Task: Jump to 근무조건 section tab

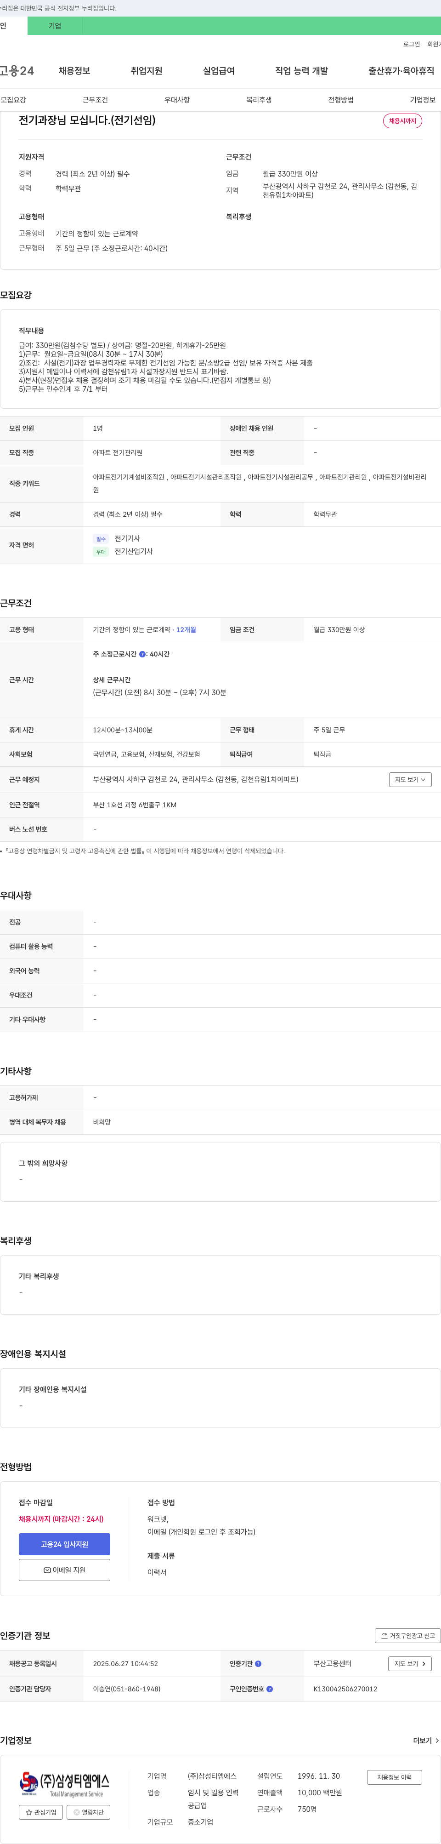Action: (x=95, y=99)
